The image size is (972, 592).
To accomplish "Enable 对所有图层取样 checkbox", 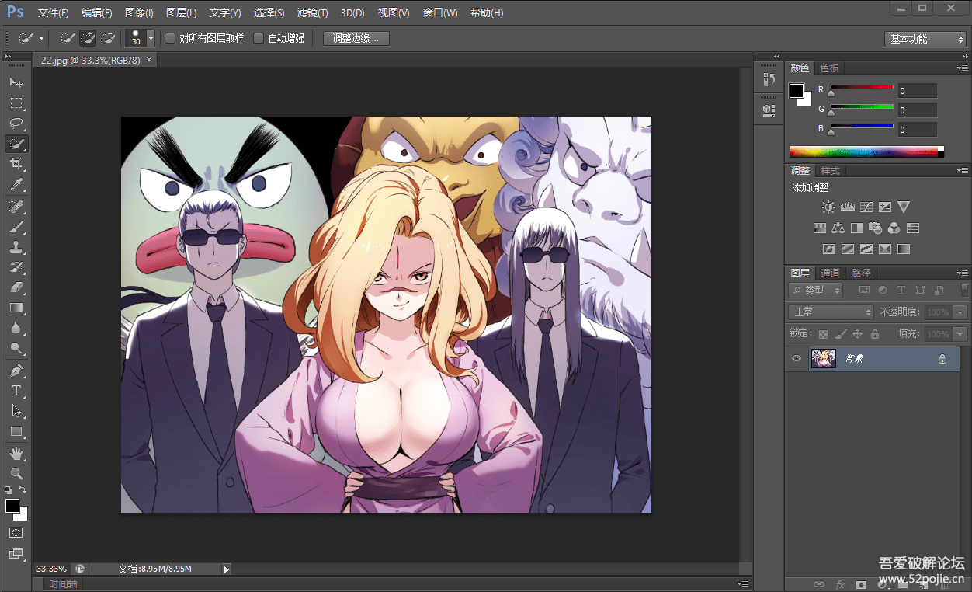I will click(x=170, y=38).
